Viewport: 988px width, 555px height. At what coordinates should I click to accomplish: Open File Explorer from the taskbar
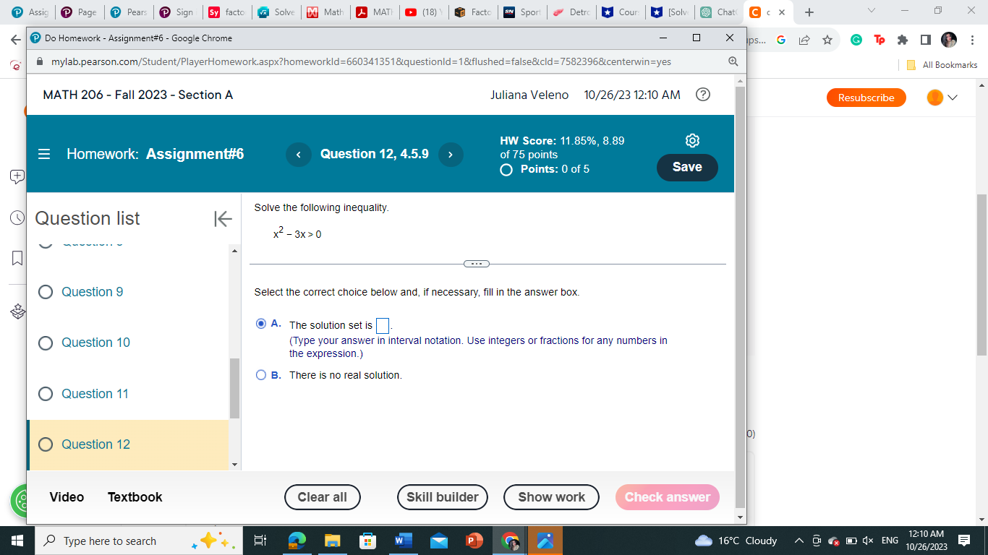click(x=332, y=541)
